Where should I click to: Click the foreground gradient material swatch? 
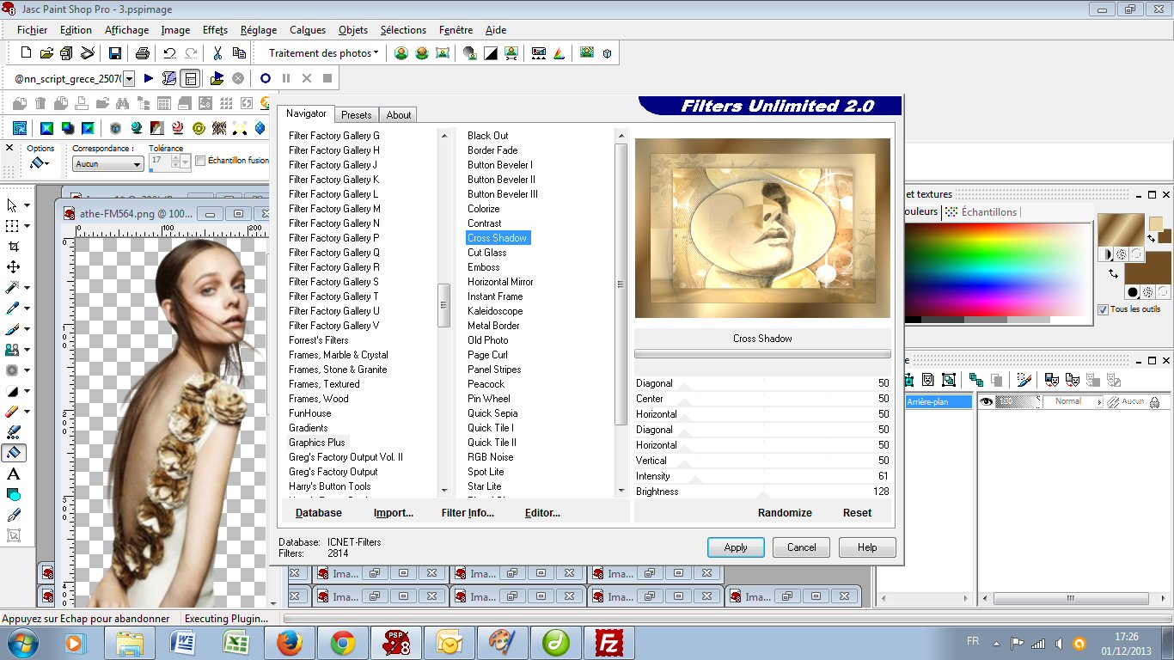click(x=1121, y=231)
